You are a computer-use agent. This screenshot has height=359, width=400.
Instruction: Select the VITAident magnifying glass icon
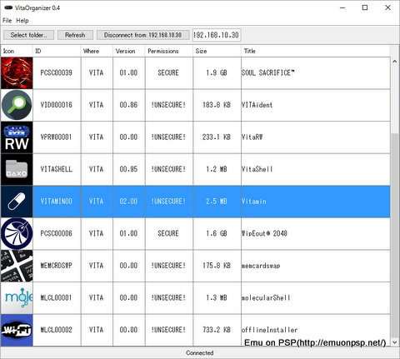pyautogui.click(x=17, y=105)
